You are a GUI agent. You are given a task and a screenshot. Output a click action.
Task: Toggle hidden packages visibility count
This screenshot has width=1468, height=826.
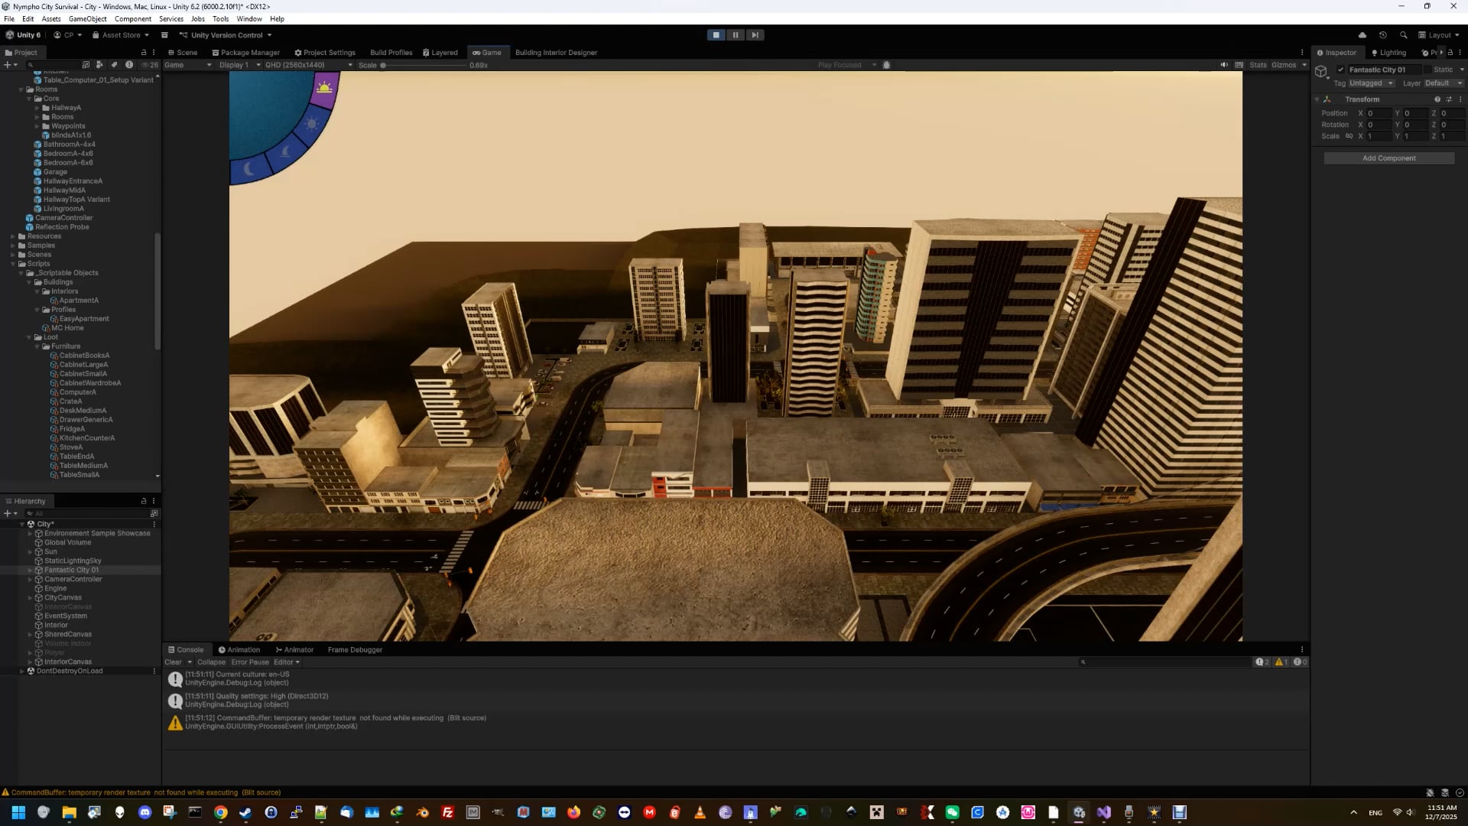point(150,65)
